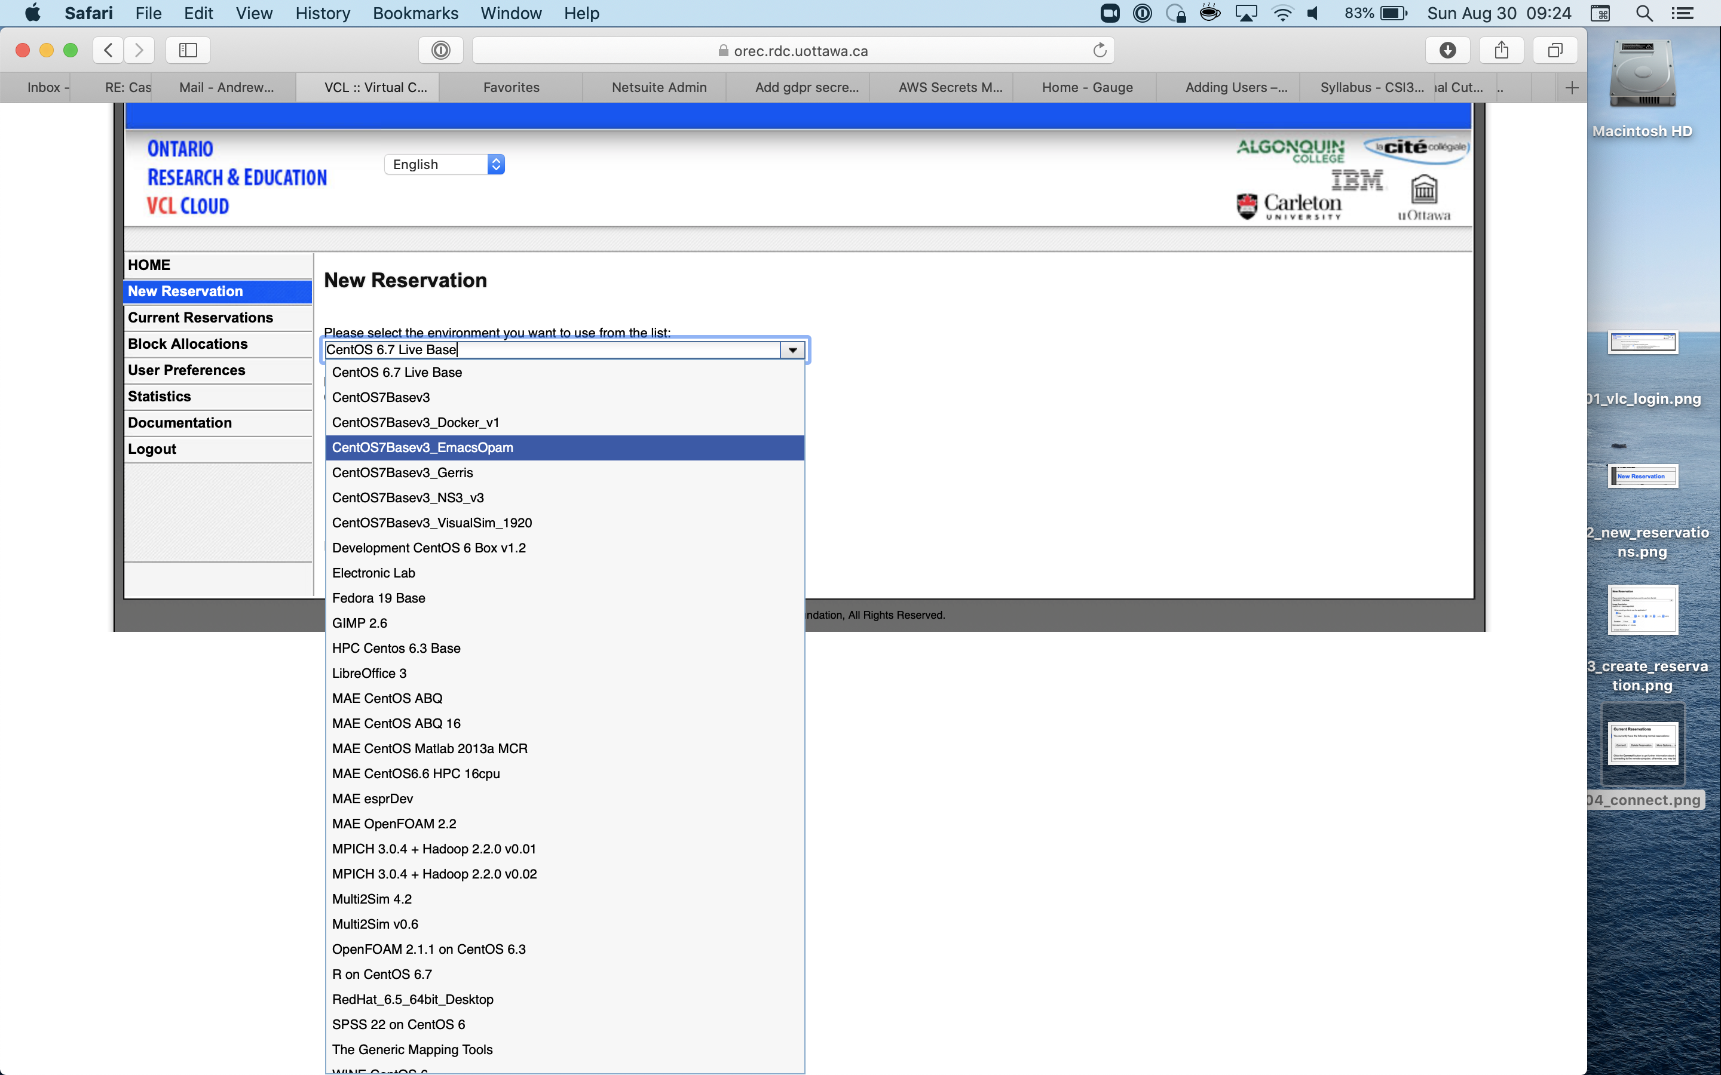This screenshot has width=1721, height=1075.
Task: Open Documentation page
Action: tap(218, 423)
